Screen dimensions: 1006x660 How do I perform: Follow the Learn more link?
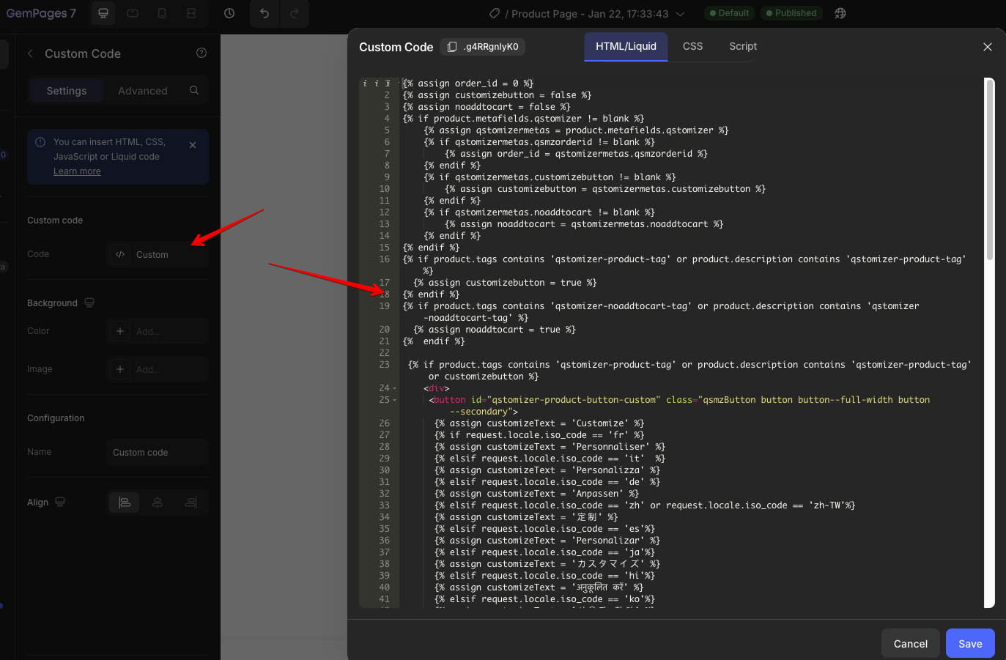click(x=77, y=171)
